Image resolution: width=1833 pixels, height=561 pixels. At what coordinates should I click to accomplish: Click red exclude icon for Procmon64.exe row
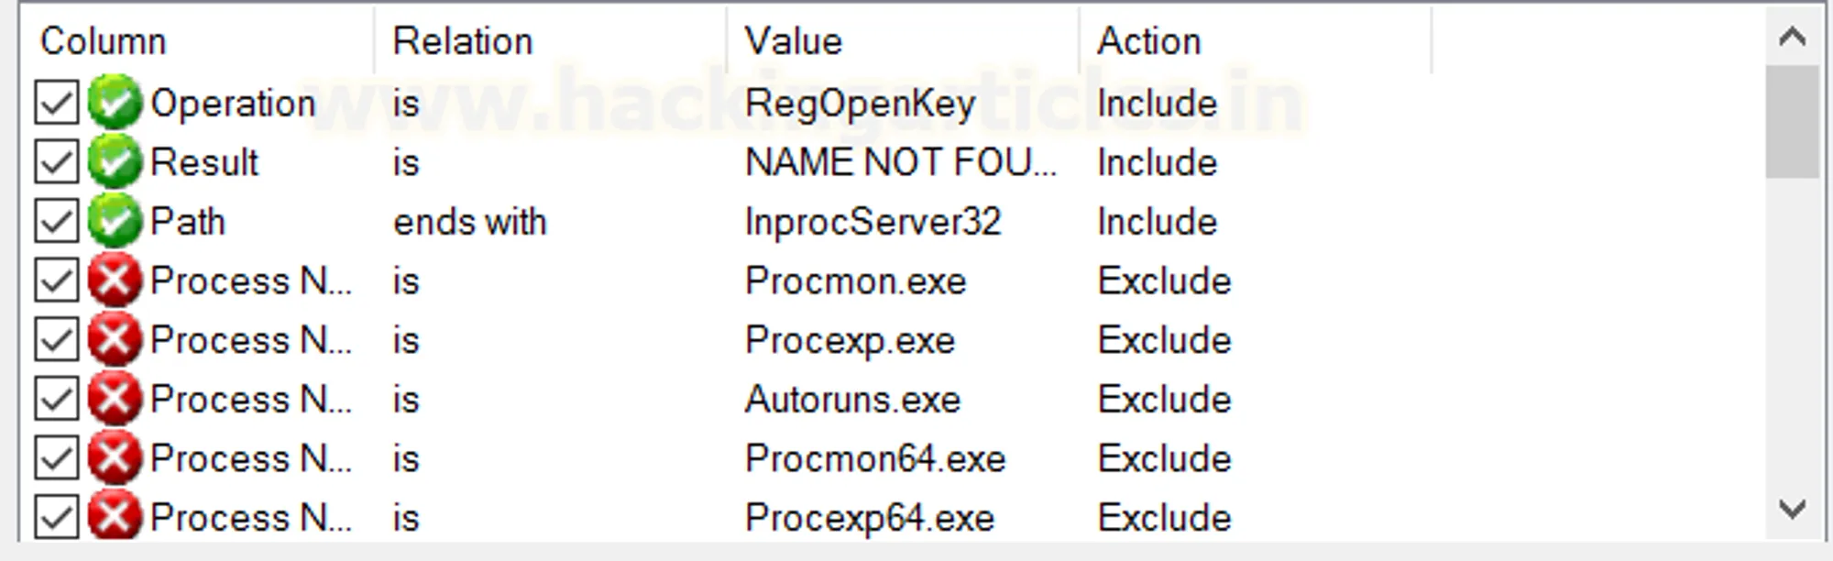point(115,458)
